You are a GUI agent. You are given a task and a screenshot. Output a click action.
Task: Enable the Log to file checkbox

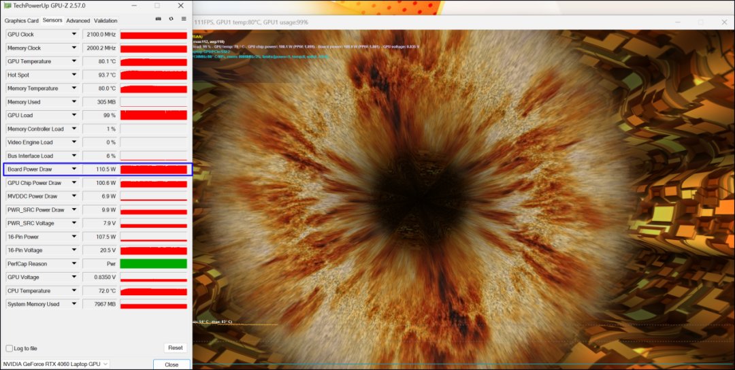click(x=9, y=348)
